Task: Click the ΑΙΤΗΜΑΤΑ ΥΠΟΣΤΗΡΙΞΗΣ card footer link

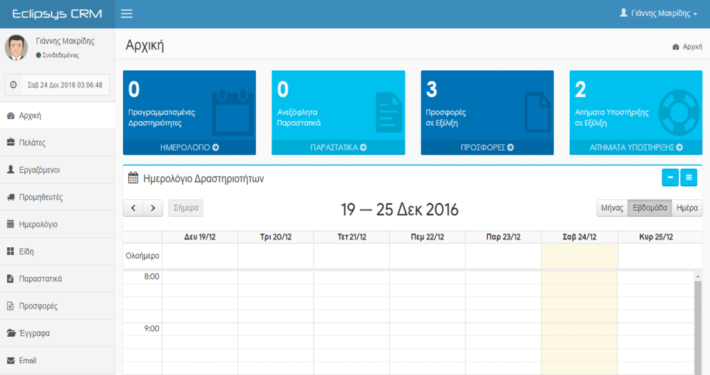Action: point(636,147)
